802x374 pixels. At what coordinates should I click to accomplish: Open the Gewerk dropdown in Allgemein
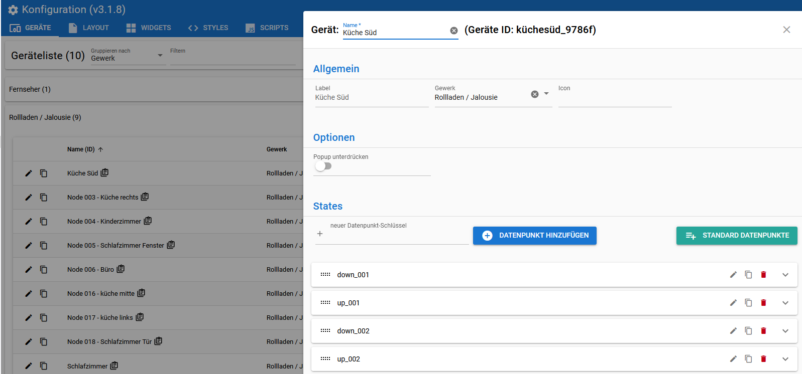click(x=546, y=94)
